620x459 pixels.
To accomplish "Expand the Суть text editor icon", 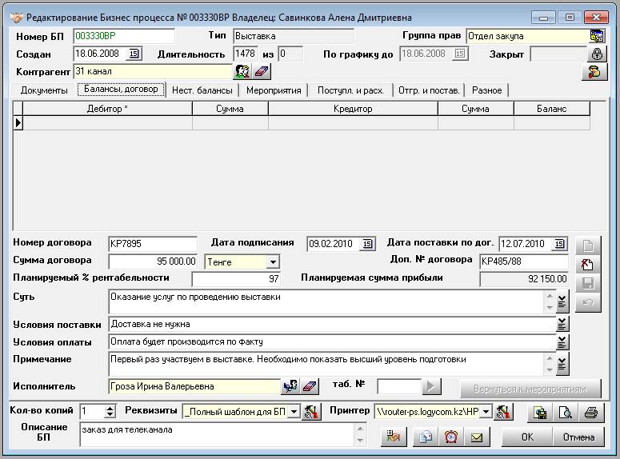I will (562, 301).
